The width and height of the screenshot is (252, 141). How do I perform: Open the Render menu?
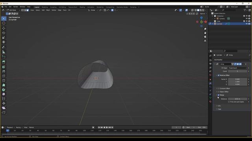click(16, 7)
